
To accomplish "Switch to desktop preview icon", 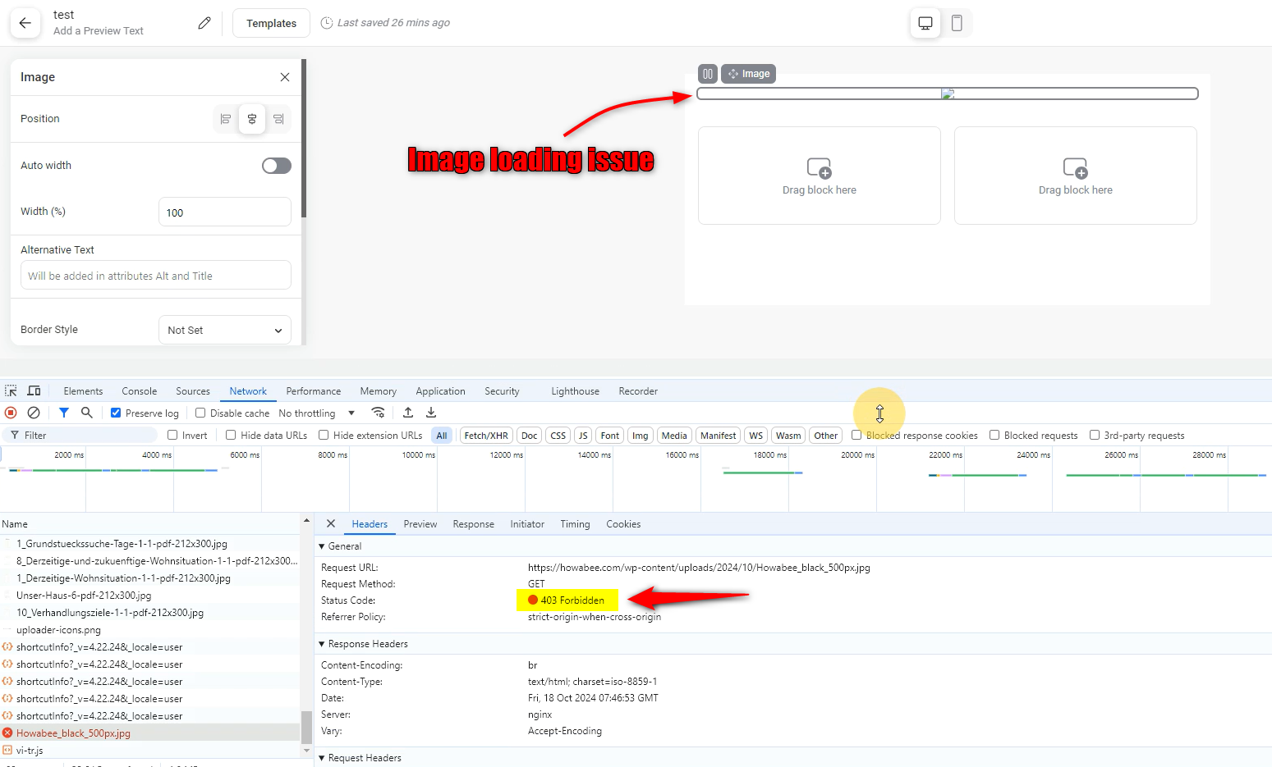I will (x=925, y=23).
